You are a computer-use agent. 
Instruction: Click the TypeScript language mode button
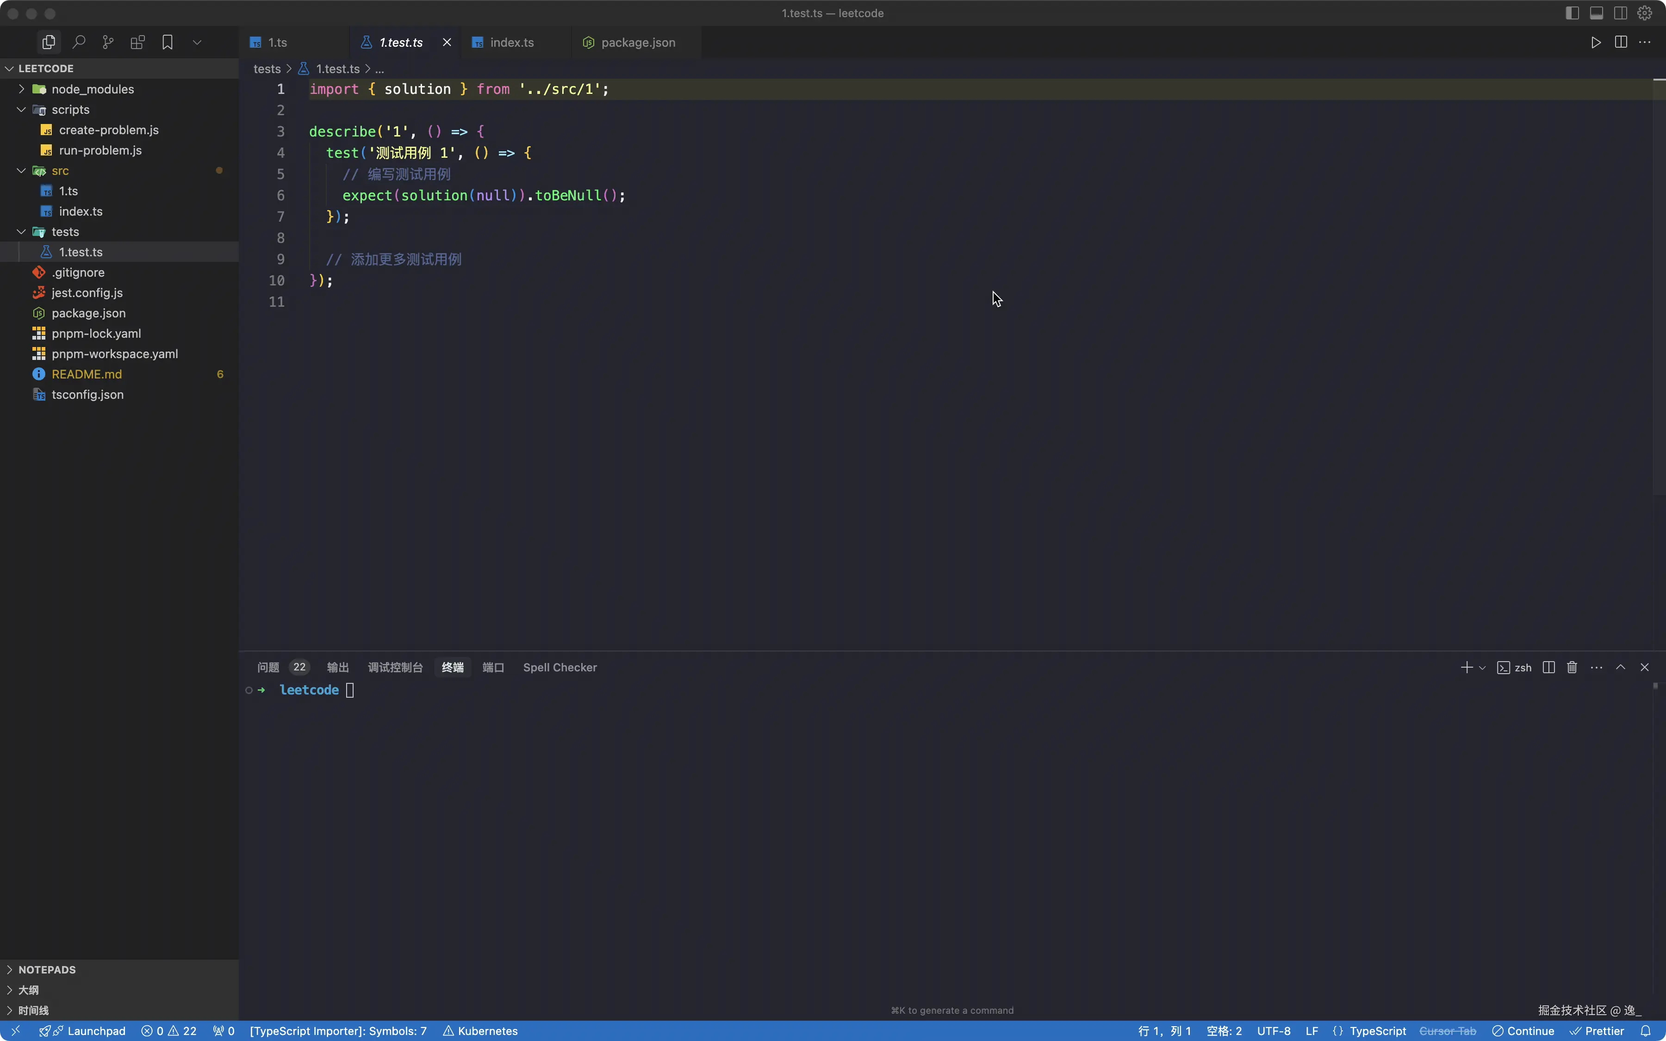point(1378,1031)
